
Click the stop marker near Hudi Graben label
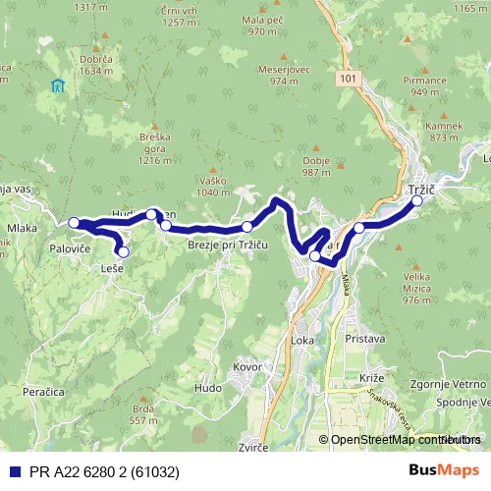click(151, 214)
